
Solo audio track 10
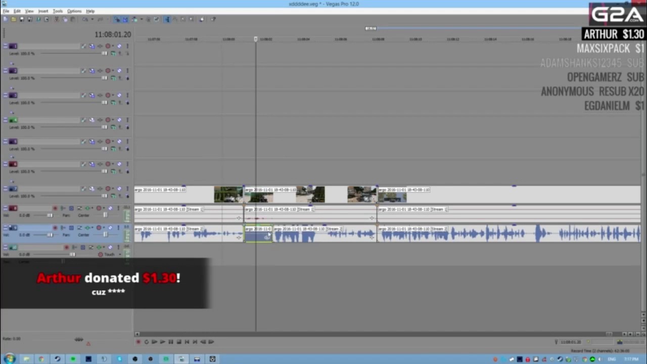[x=118, y=247]
